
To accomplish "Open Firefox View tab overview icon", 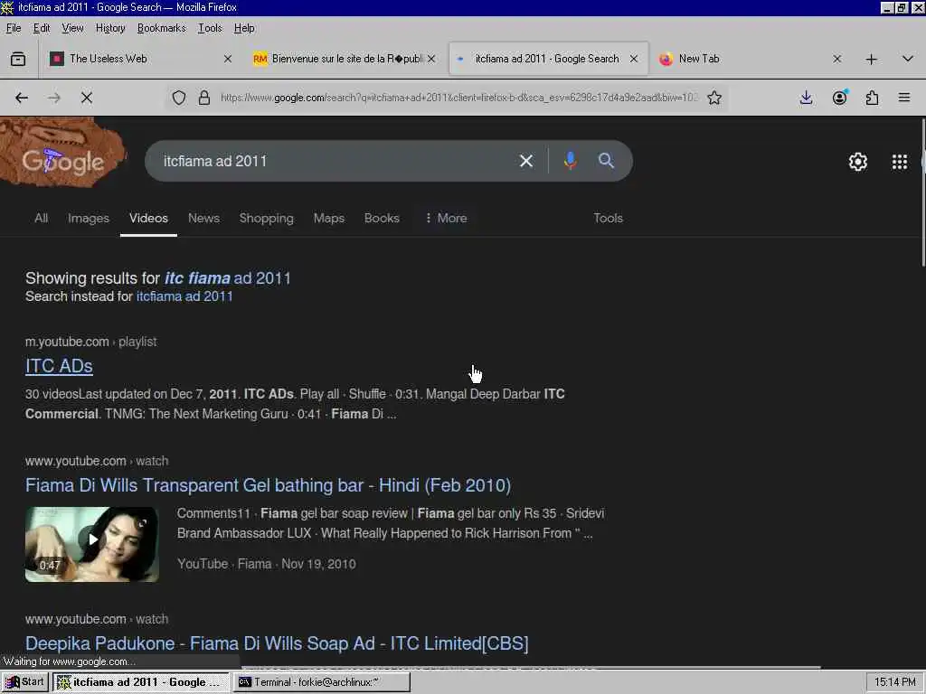I will [18, 59].
